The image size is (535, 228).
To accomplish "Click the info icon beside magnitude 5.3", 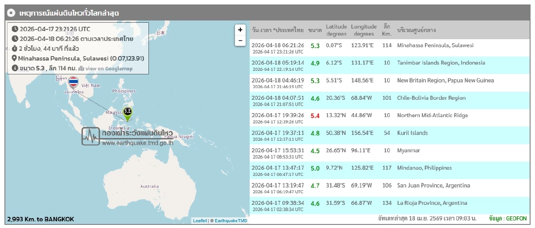I will tap(15, 68).
